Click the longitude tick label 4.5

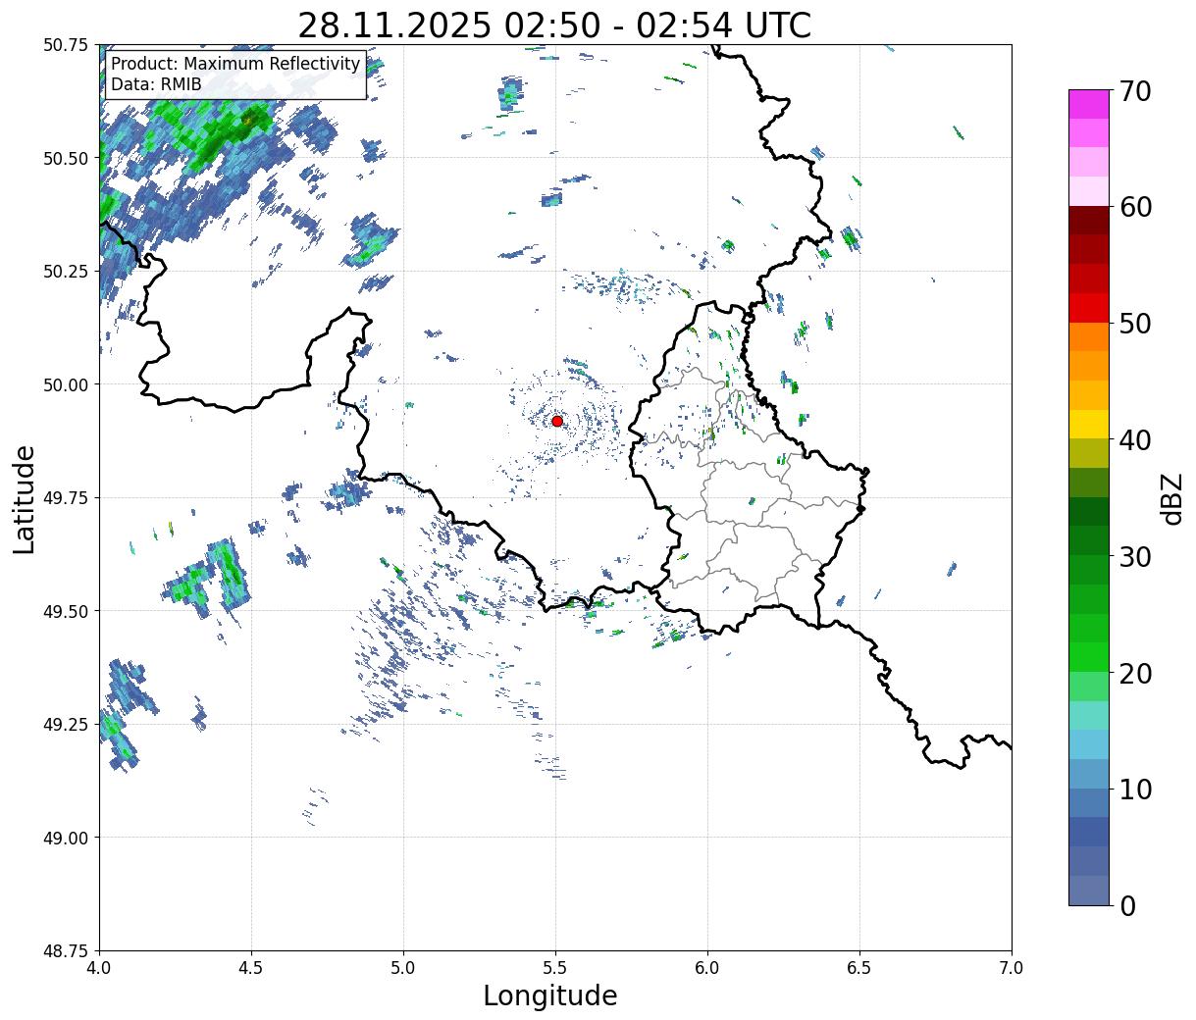pos(251,967)
